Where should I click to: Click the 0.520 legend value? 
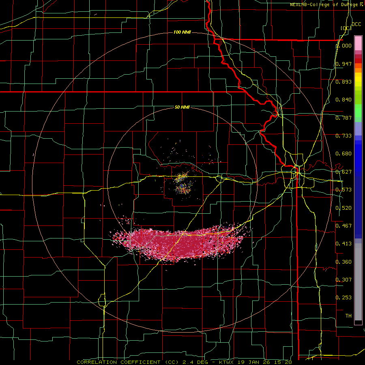(x=344, y=208)
